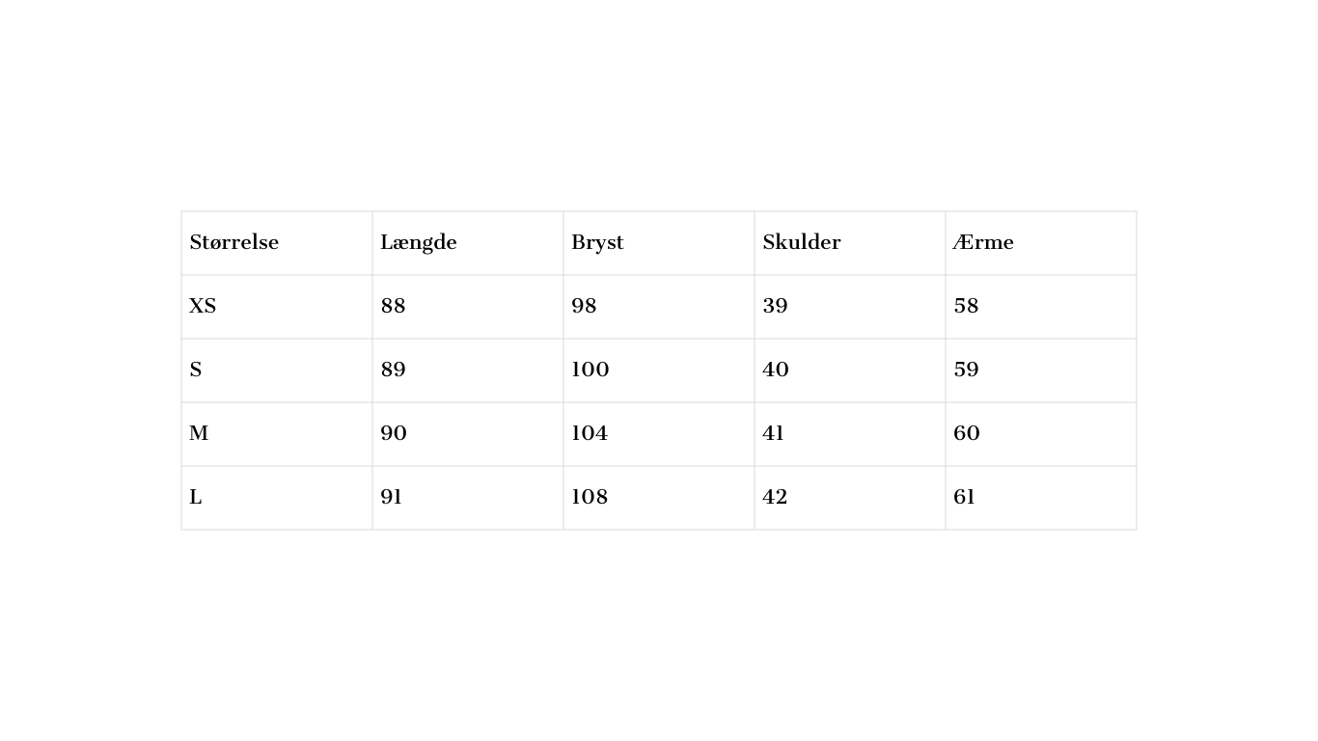Click the Længde column header
1318x741 pixels.
(x=419, y=243)
